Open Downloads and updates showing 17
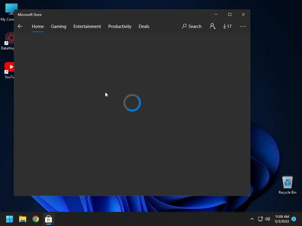The width and height of the screenshot is (302, 226). 227,26
